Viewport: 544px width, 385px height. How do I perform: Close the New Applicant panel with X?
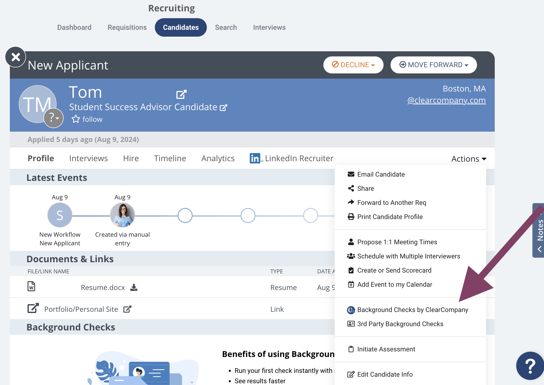point(16,57)
